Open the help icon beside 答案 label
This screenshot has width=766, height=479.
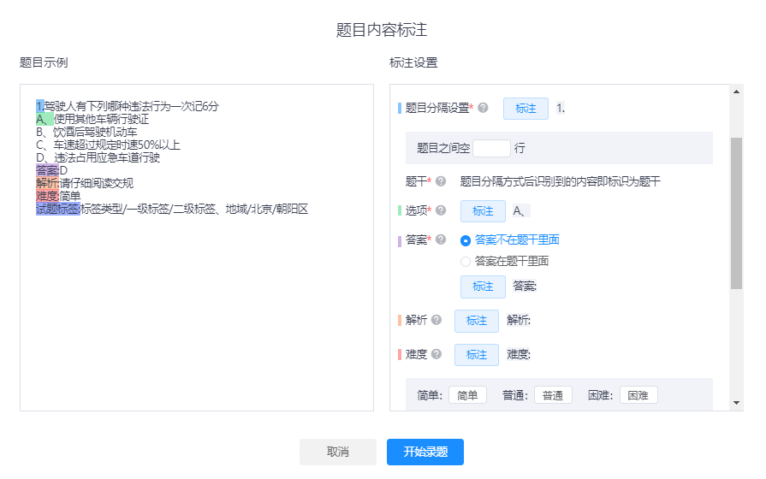coord(441,239)
